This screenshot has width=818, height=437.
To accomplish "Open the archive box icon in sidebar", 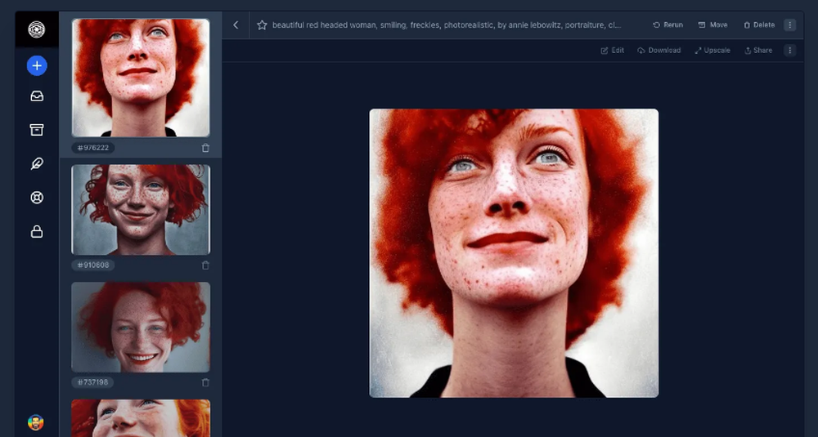I will [37, 130].
